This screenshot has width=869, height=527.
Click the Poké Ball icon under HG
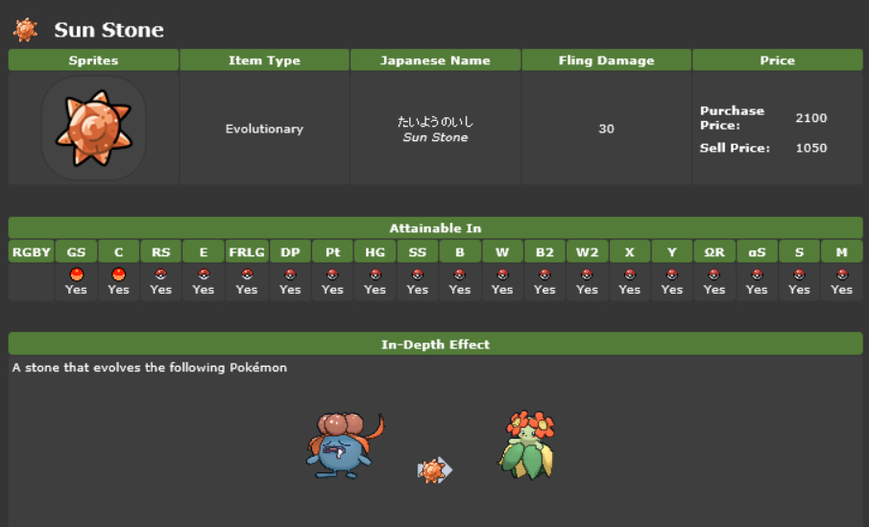(x=374, y=275)
